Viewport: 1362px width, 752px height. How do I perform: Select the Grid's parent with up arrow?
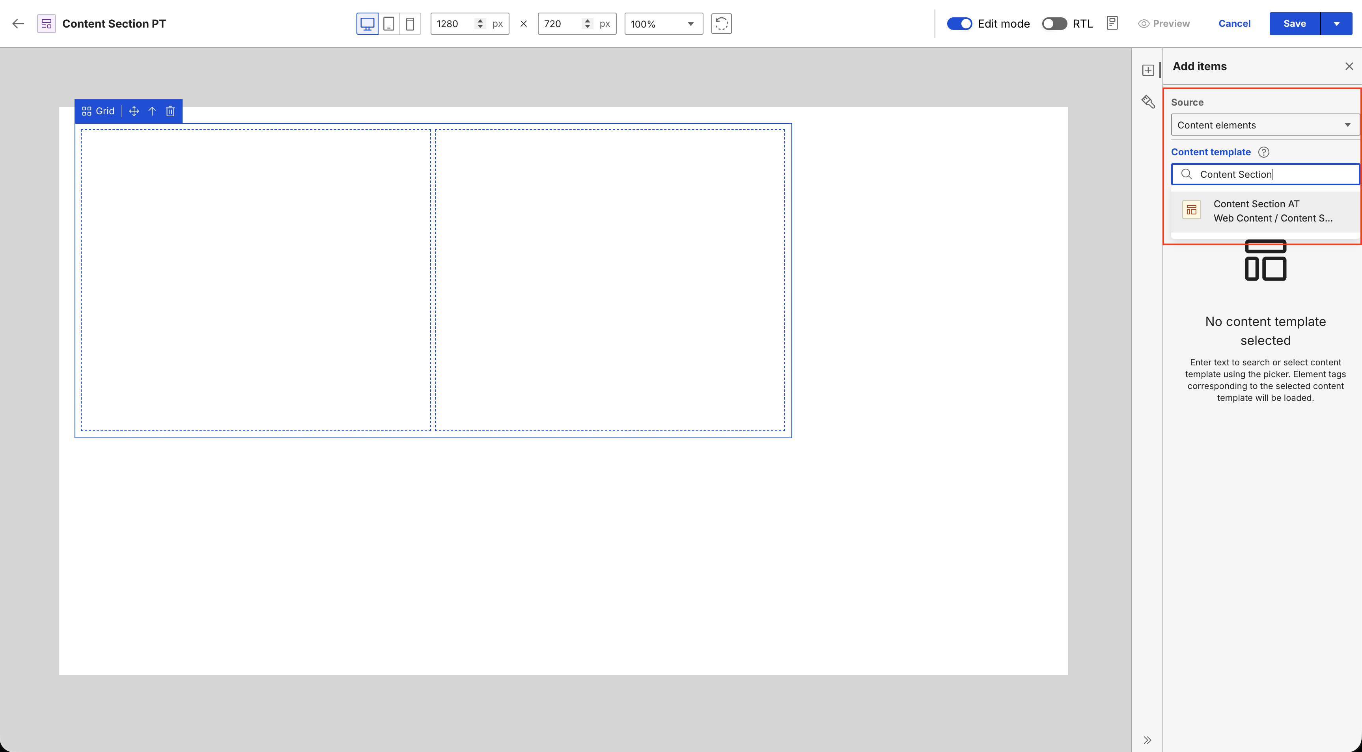click(152, 111)
